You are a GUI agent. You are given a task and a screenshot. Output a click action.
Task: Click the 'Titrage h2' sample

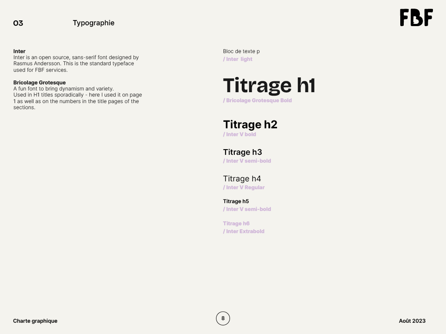250,124
